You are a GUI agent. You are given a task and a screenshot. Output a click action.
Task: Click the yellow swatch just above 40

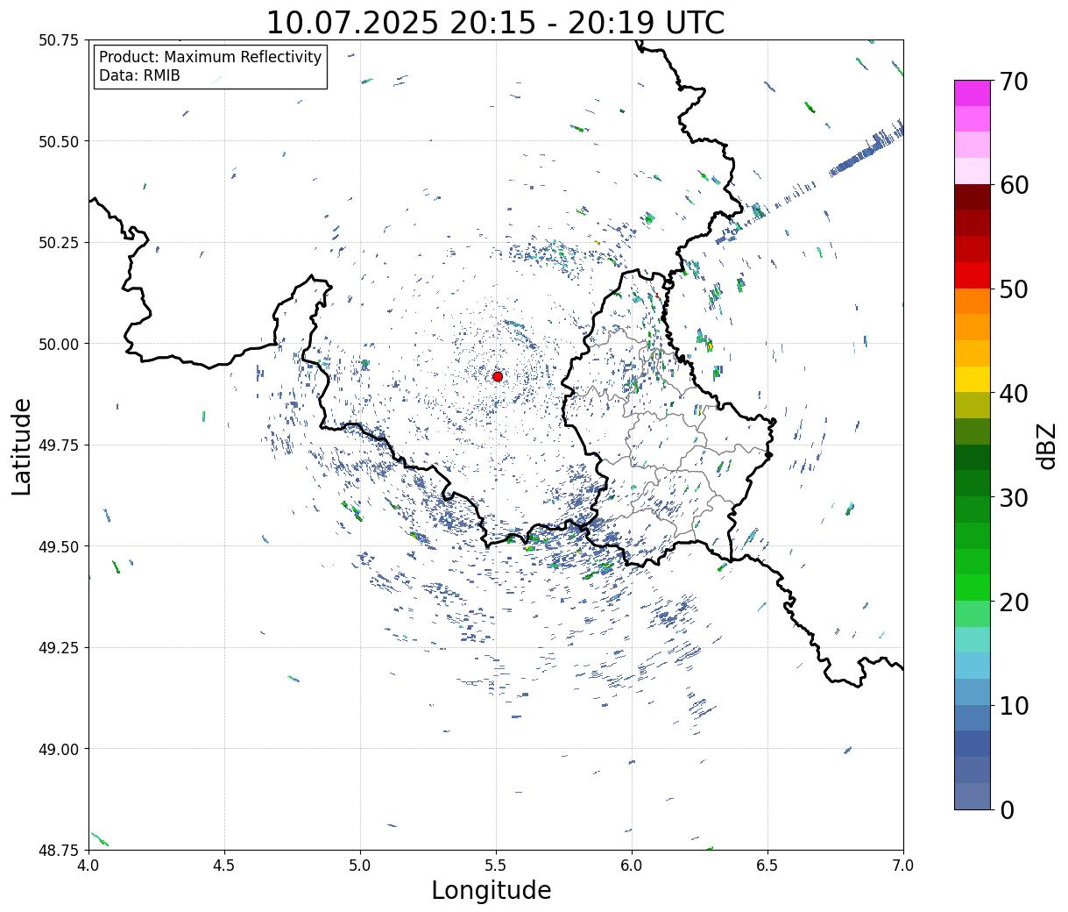973,379
